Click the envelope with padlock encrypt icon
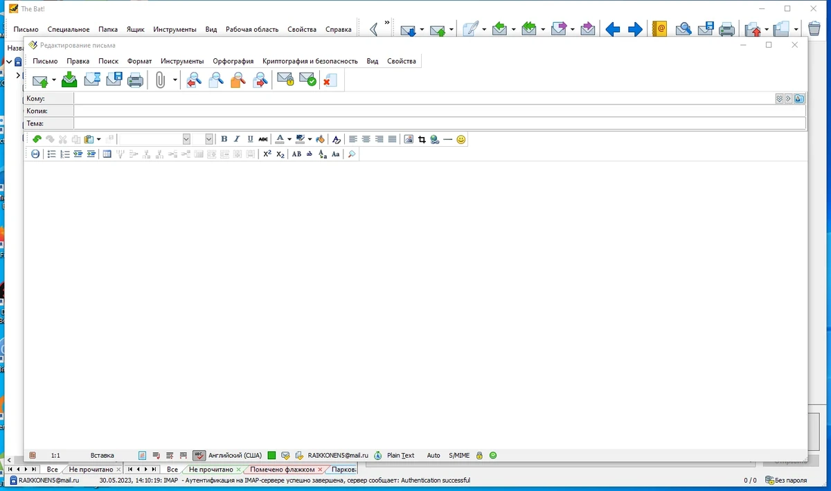This screenshot has width=831, height=491. (285, 80)
